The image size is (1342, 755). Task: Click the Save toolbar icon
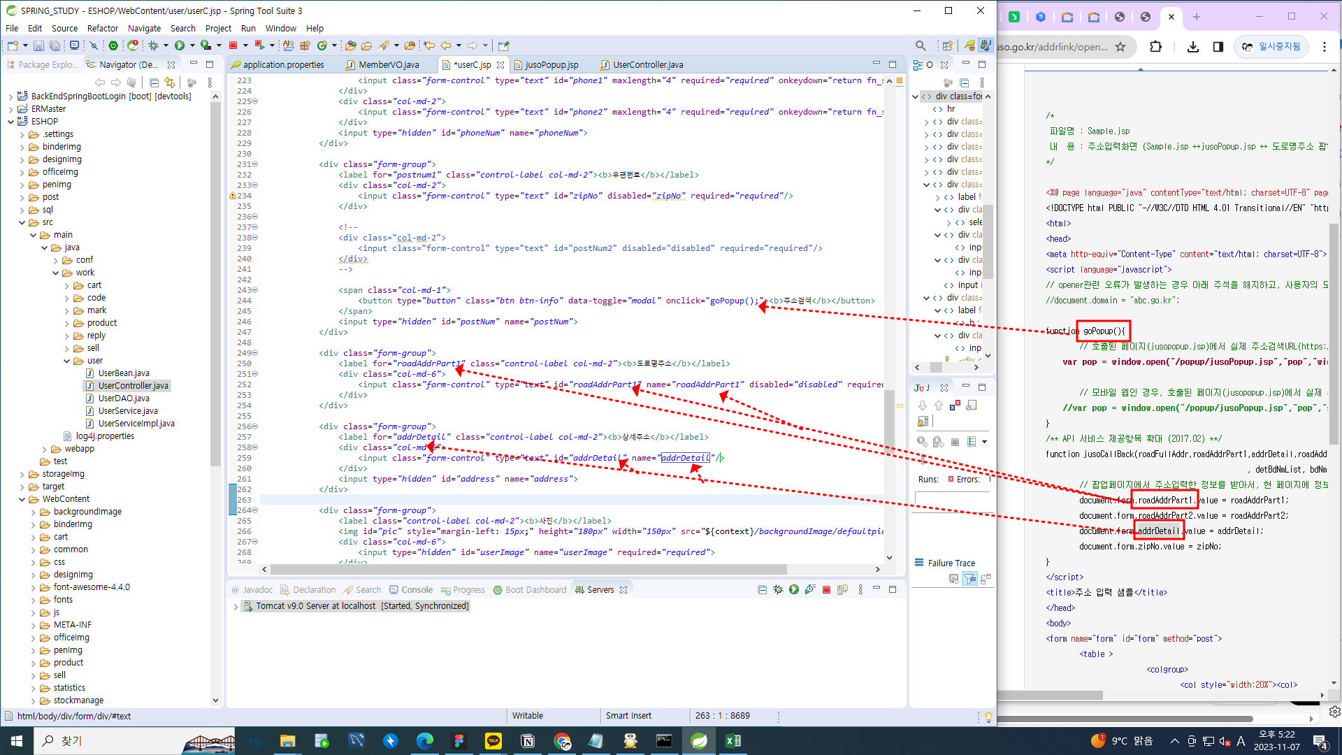(x=38, y=46)
